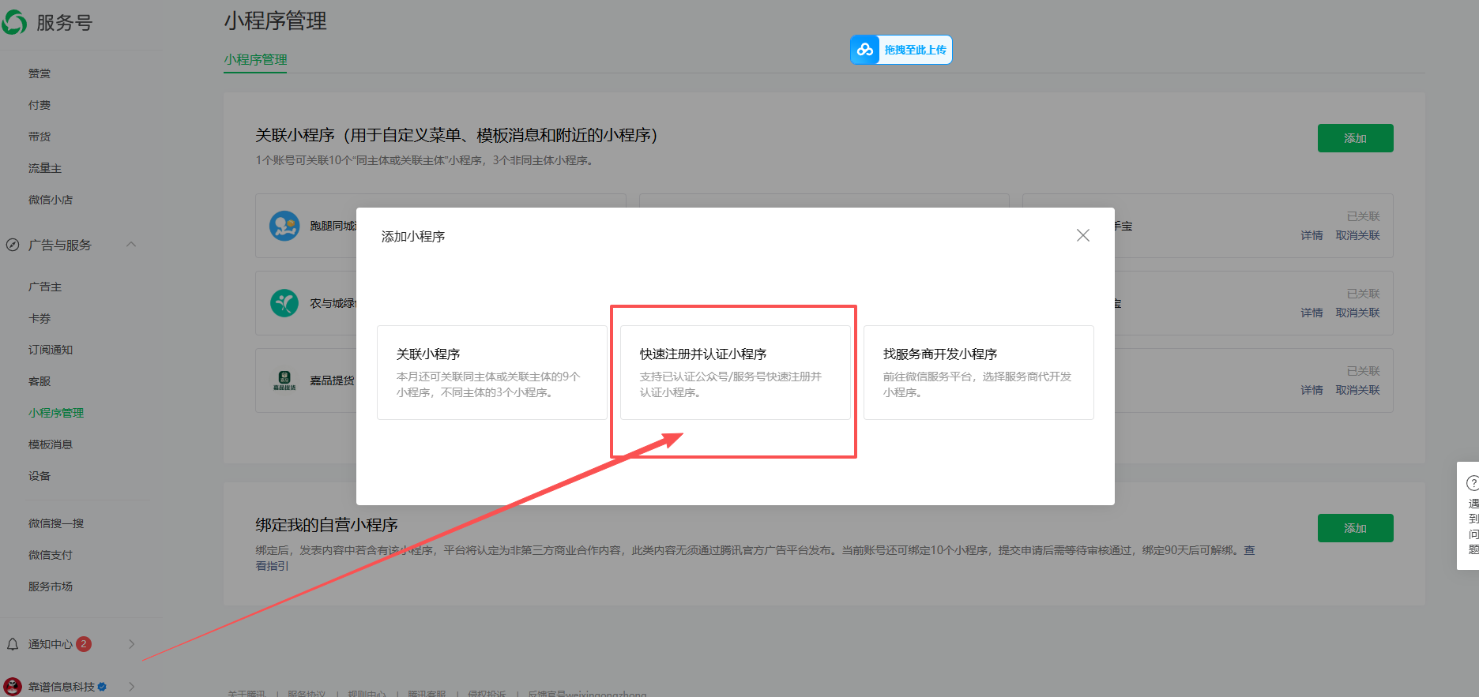Click the 跑腿同城 mini program name
This screenshot has height=697, width=1479.
tap(333, 226)
